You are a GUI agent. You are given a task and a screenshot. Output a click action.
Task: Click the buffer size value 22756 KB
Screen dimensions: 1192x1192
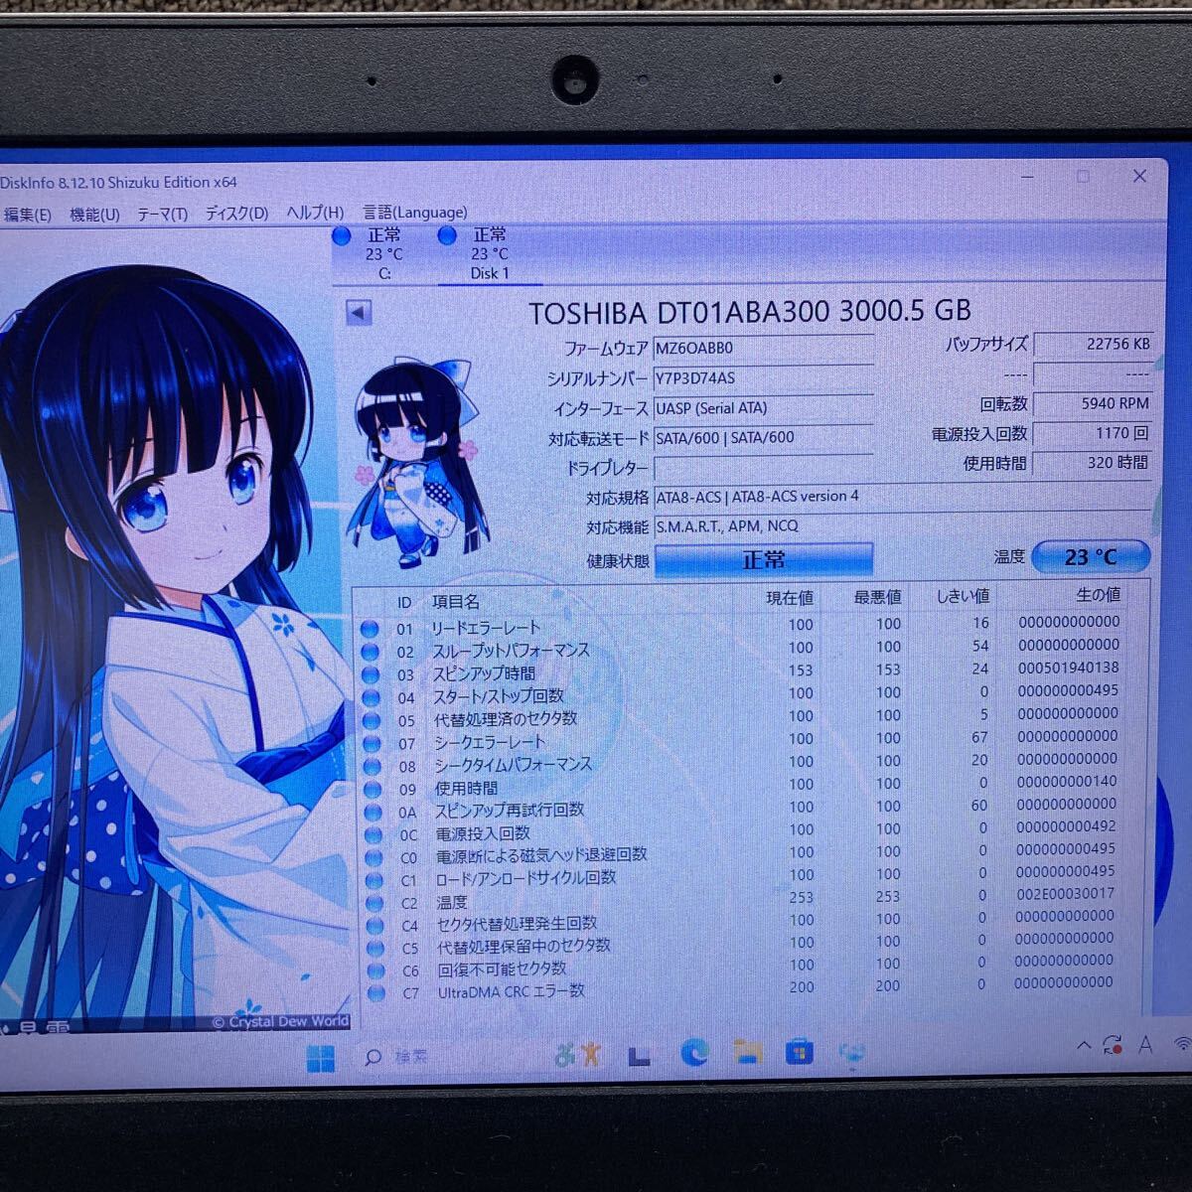click(x=1093, y=344)
